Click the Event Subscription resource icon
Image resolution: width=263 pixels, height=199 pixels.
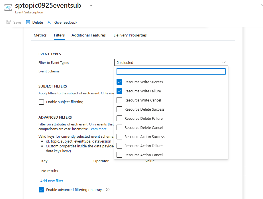click(8, 8)
